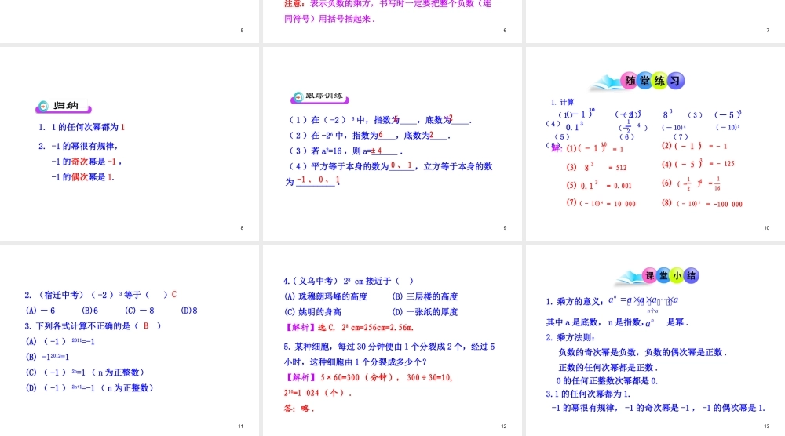This screenshot has height=436, width=785.
Task: Click the line '同符号）用括号括起来' on slide 6
Action: click(330, 19)
